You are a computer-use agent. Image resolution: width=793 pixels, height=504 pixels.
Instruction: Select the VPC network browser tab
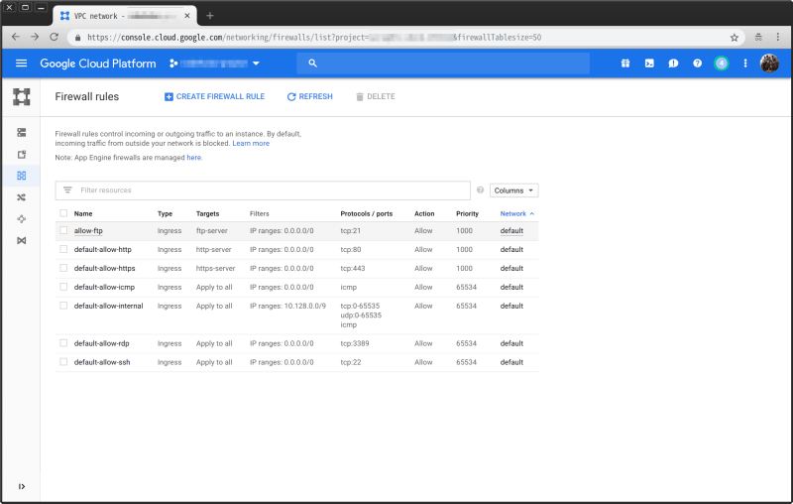125,16
